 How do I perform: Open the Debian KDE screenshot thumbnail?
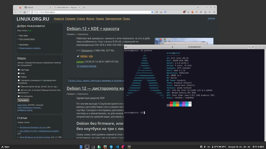(184, 41)
